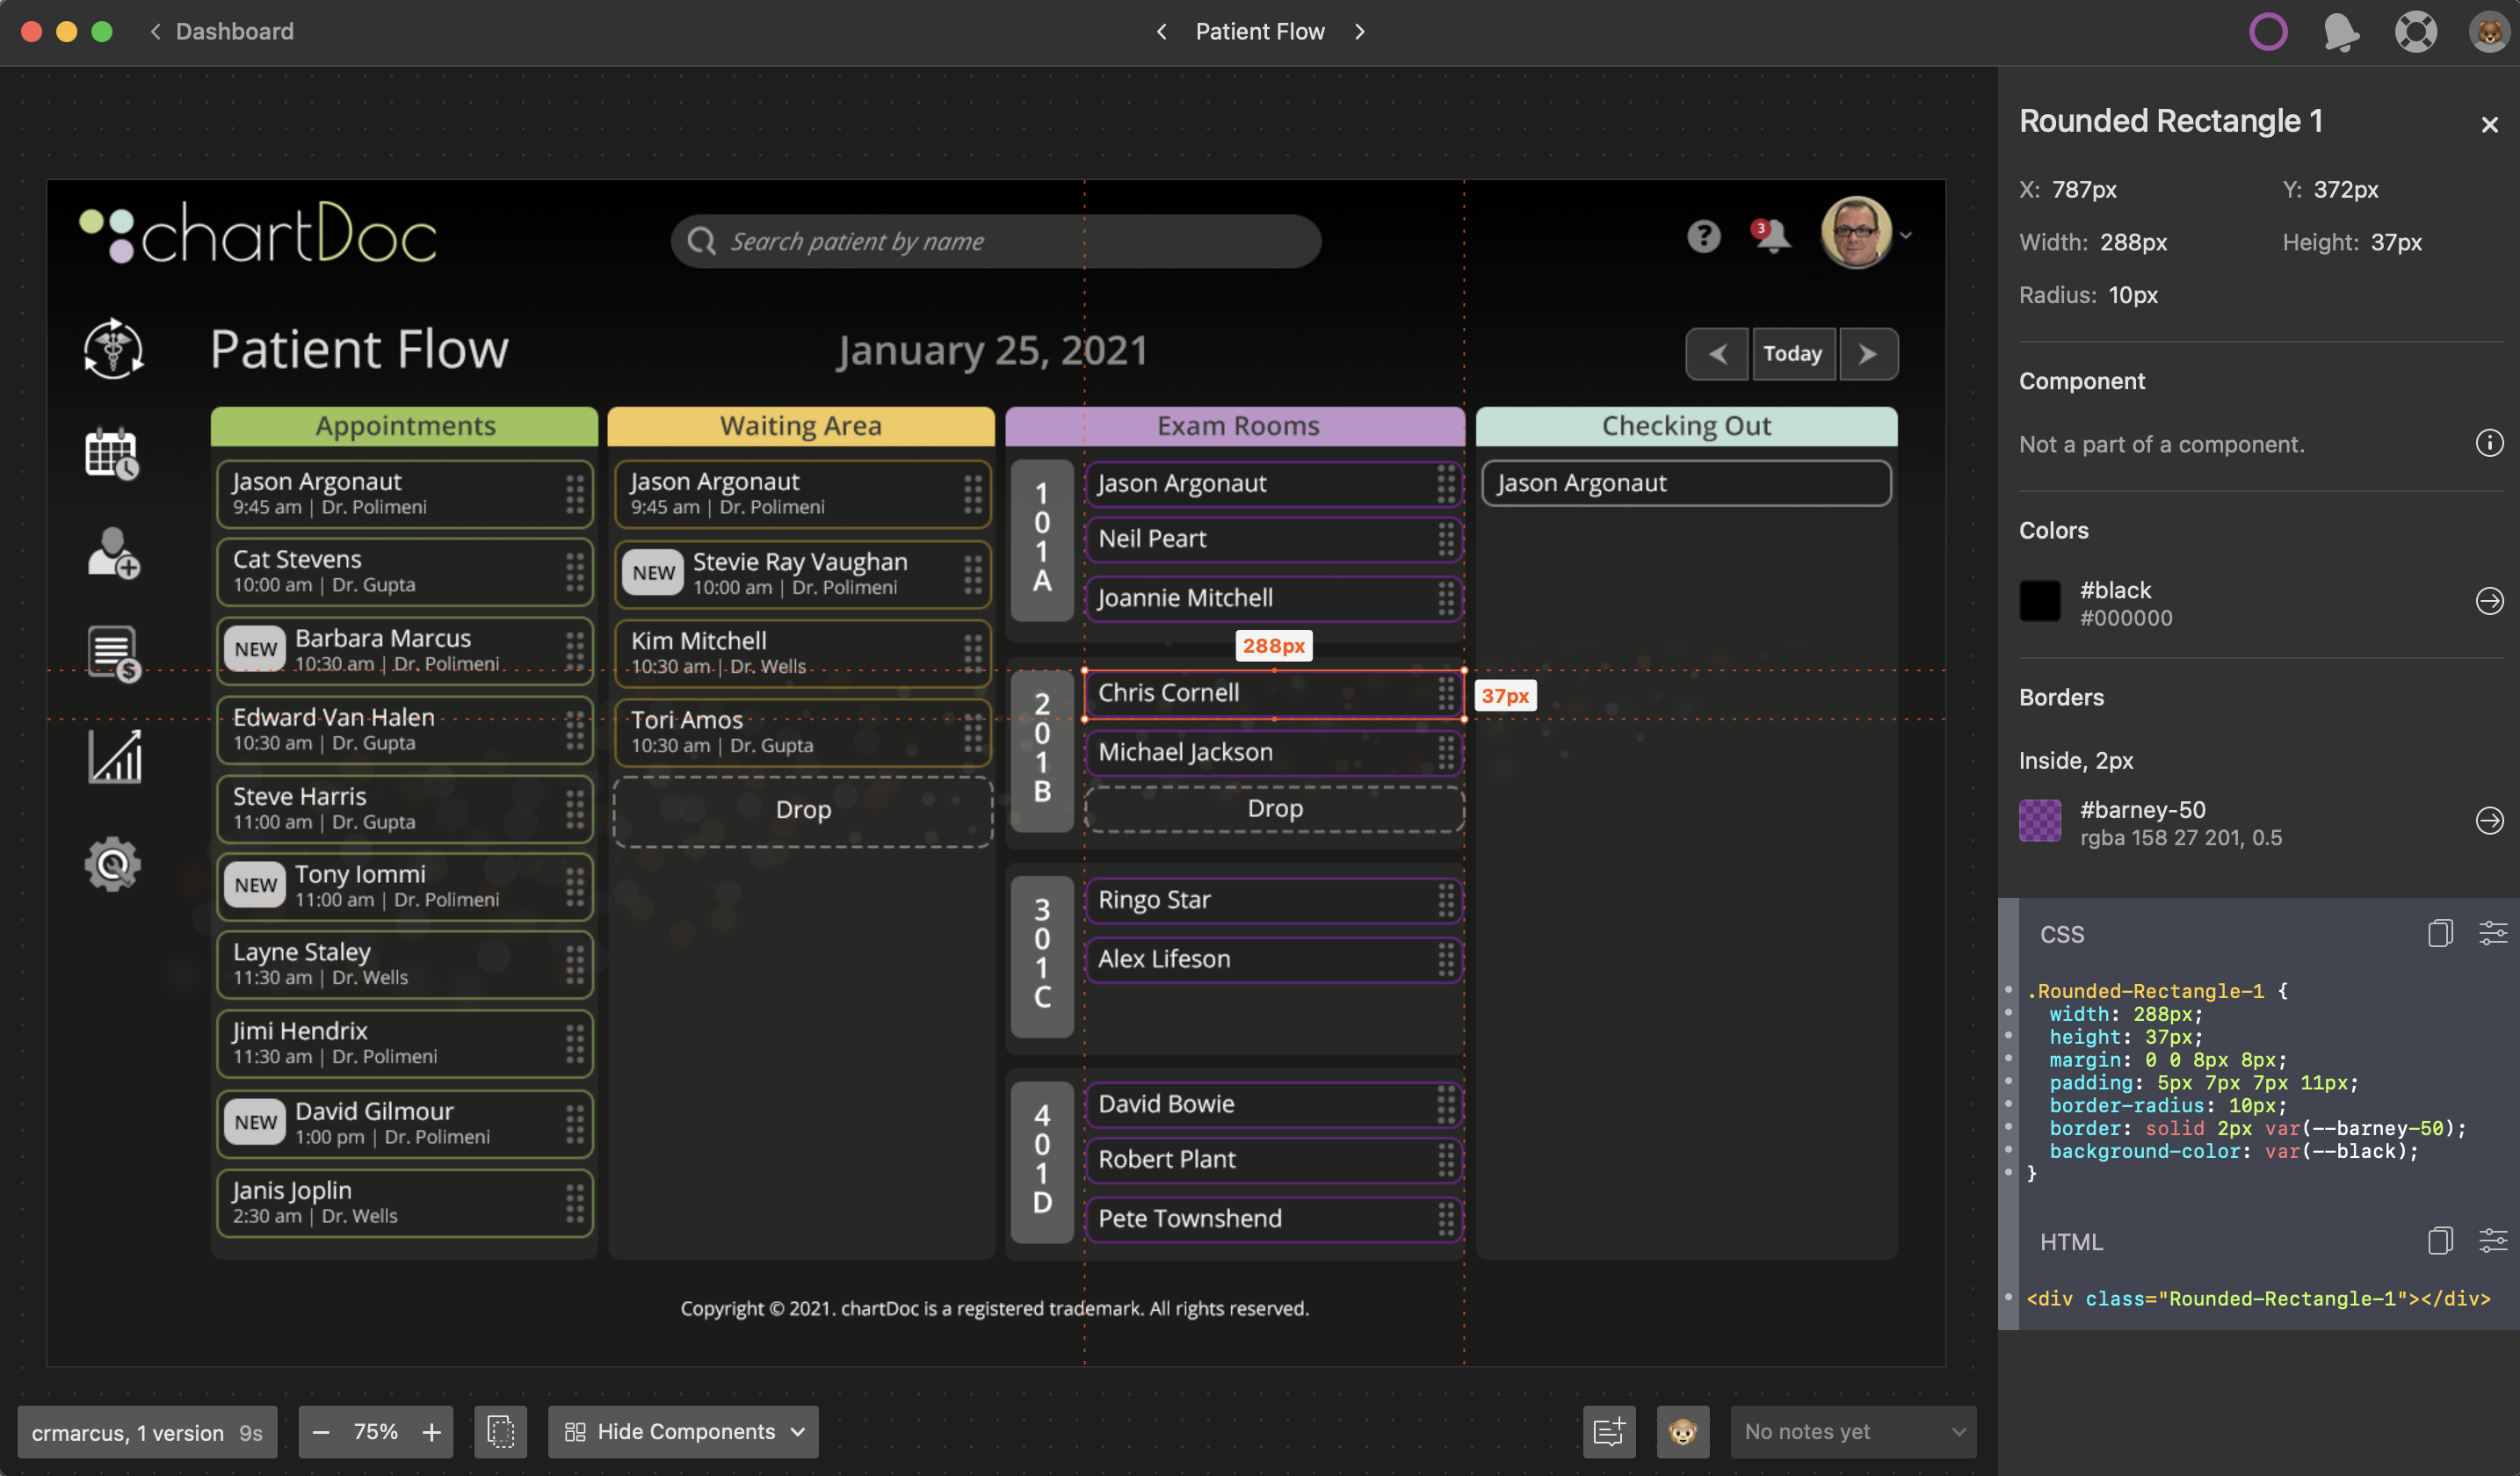Screen dimensions: 2520x1476
Task: Click the previous day arrow button
Action: click(x=1717, y=354)
